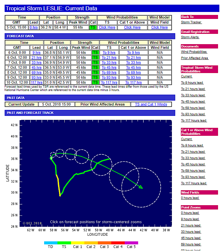Click the Cat 5 magenta legend swatch
Image resolution: width=224 pixels, height=252 pixels.
click(x=131, y=243)
